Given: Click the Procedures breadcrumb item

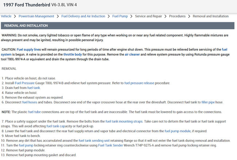Looking at the screenshot, I should (x=177, y=16).
